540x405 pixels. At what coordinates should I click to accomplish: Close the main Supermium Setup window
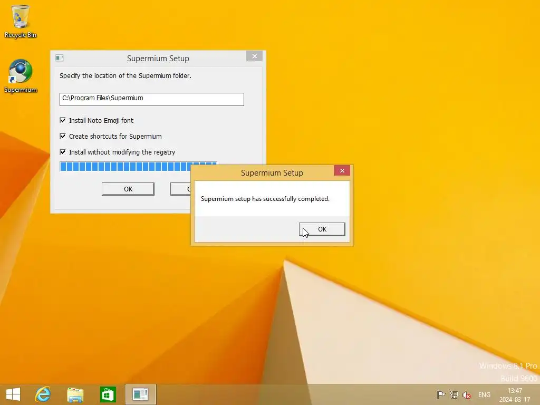255,56
